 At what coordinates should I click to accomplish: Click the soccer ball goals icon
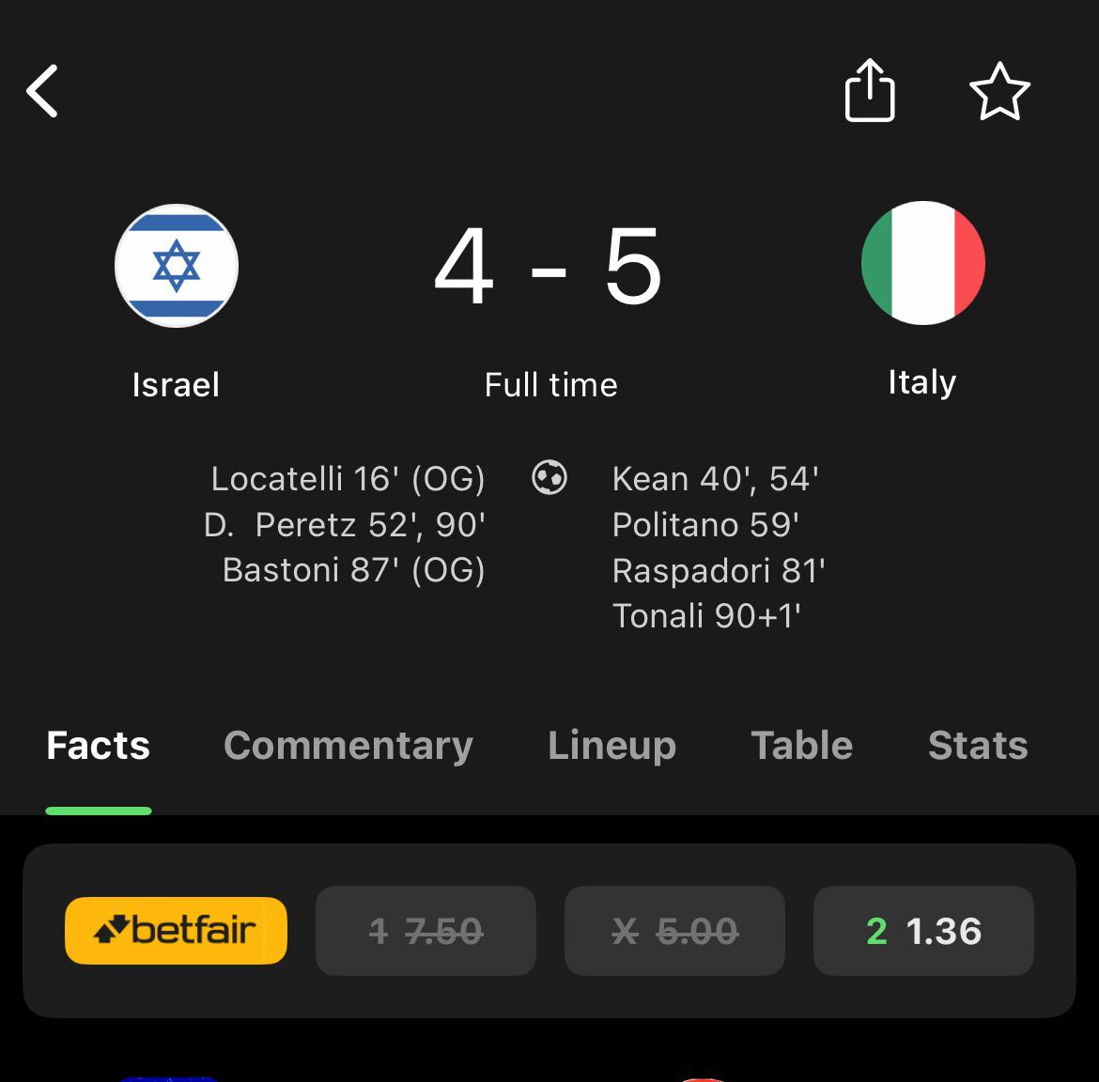coord(549,477)
